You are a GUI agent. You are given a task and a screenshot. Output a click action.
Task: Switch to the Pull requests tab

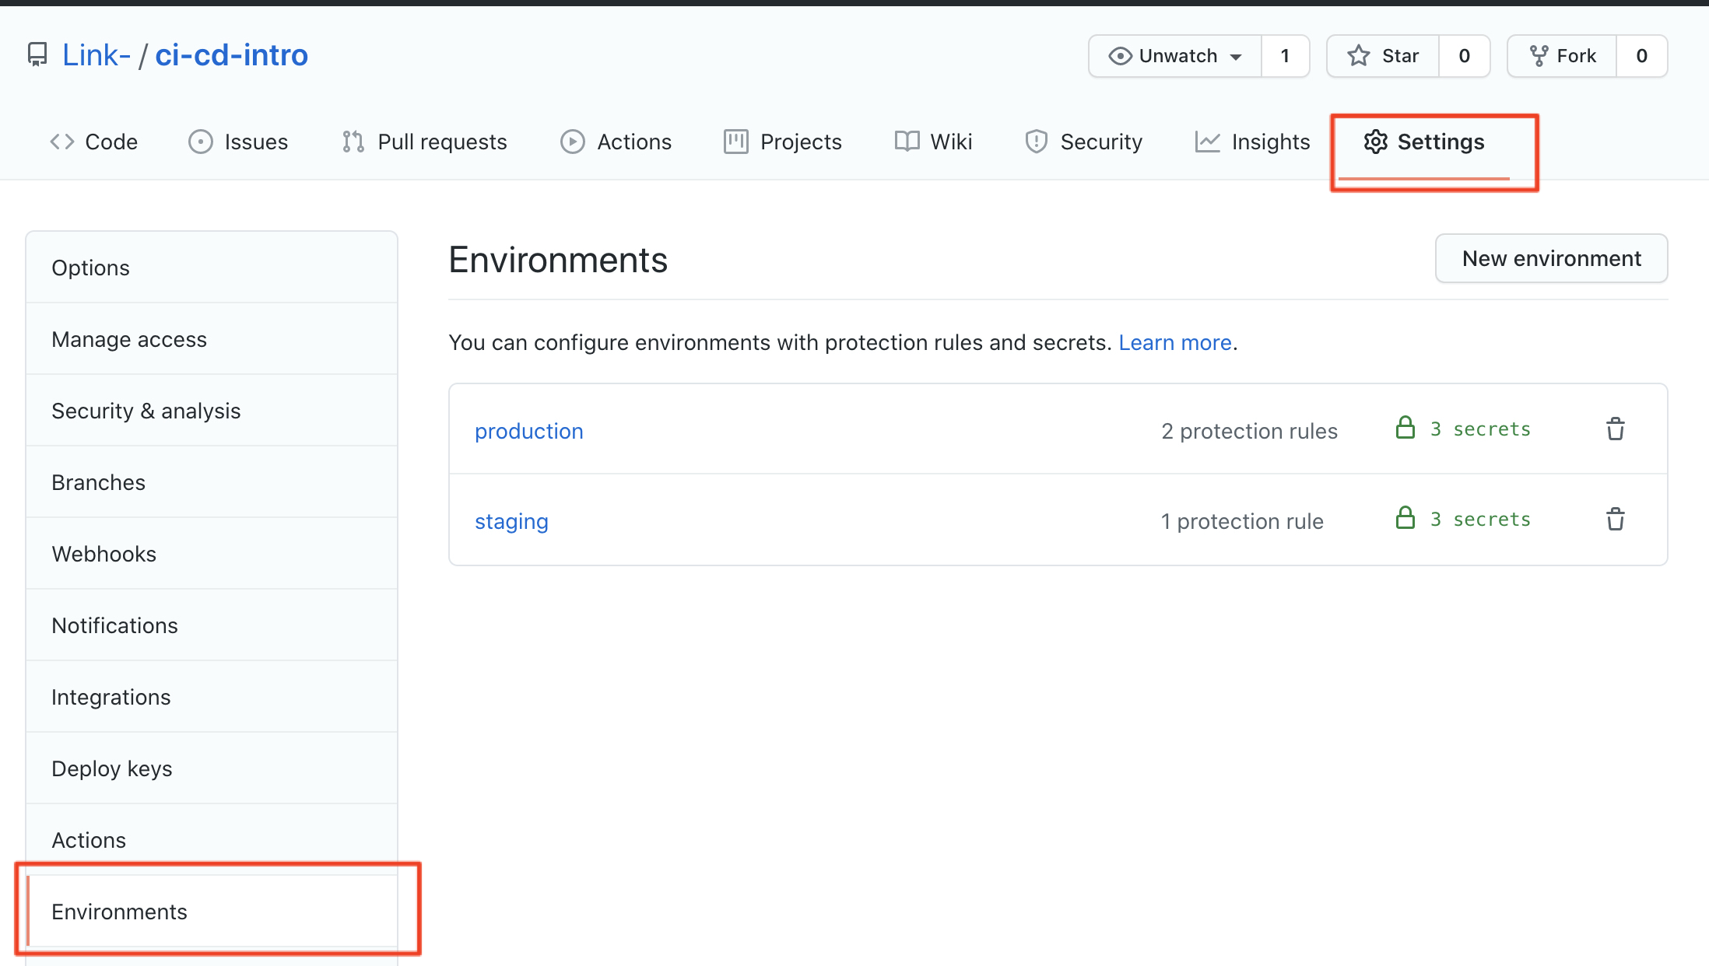tap(424, 142)
